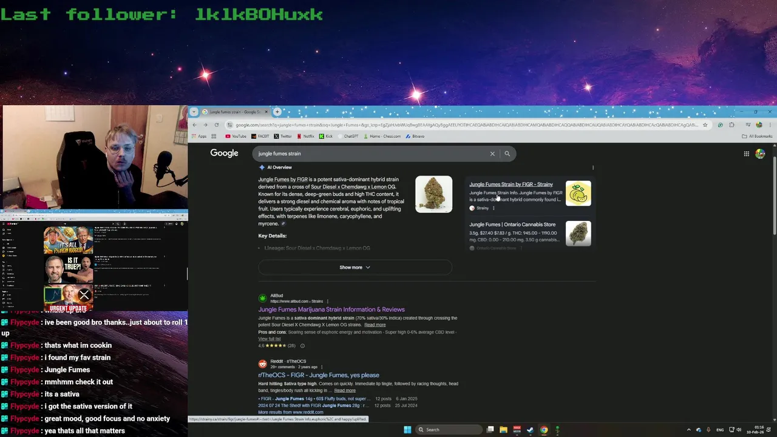The width and height of the screenshot is (777, 437).
Task: Open the All Bookmarks folder
Action: pos(757,136)
